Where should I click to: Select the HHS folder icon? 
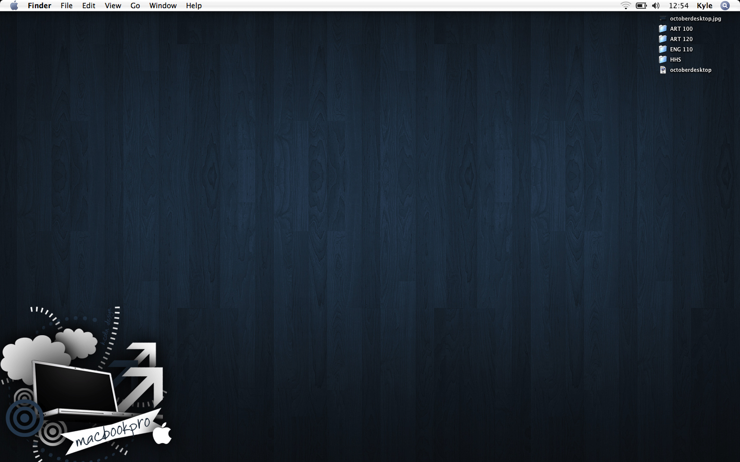click(x=663, y=60)
